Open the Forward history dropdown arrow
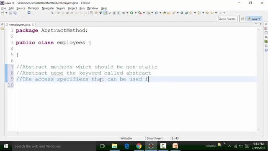Image resolution: width=268 pixels, height=151 pixels. pyautogui.click(x=224, y=13)
